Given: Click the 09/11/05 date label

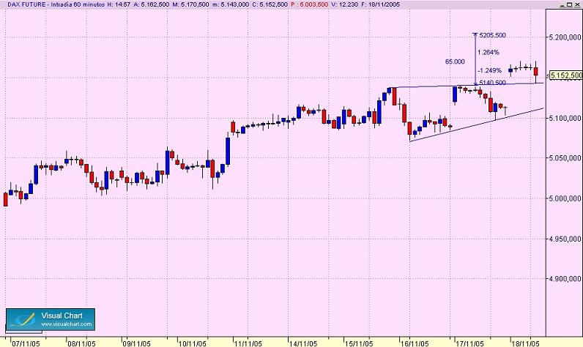Looking at the screenshot, I should pos(136,343).
